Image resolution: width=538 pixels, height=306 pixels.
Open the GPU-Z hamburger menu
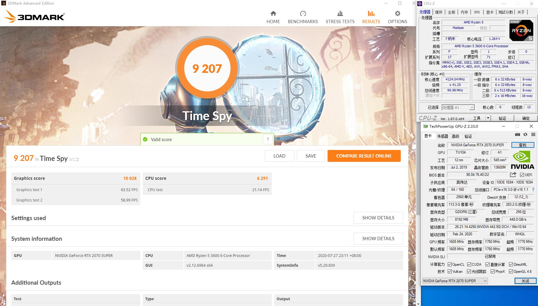[x=533, y=134]
